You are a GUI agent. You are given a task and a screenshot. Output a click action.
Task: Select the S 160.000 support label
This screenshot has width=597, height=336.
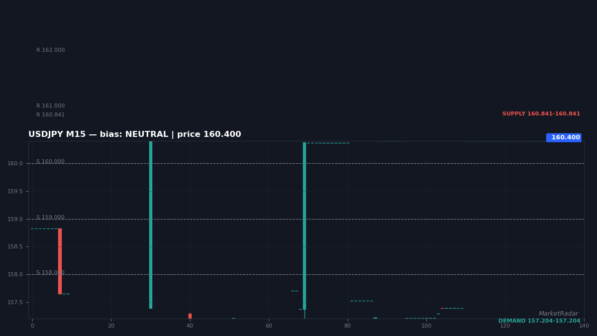point(50,162)
